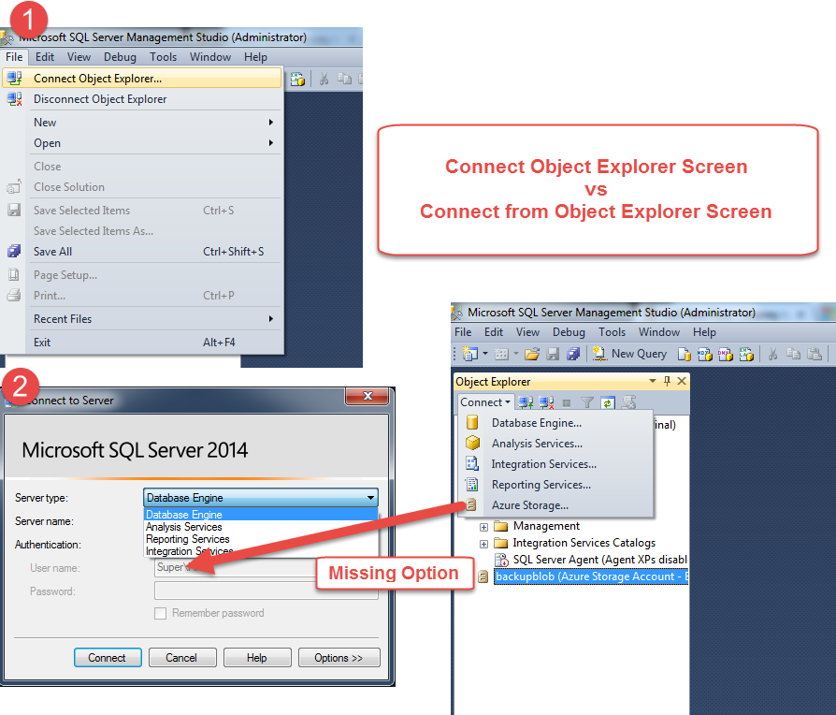
Task: Click the Save All icon in right SSMS toolbar
Action: point(573,354)
